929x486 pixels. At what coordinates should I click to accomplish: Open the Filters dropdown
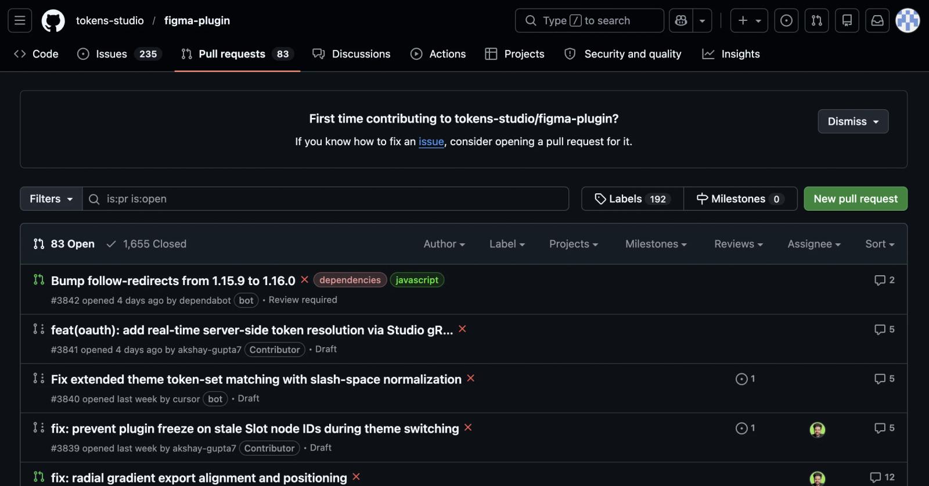tap(51, 199)
